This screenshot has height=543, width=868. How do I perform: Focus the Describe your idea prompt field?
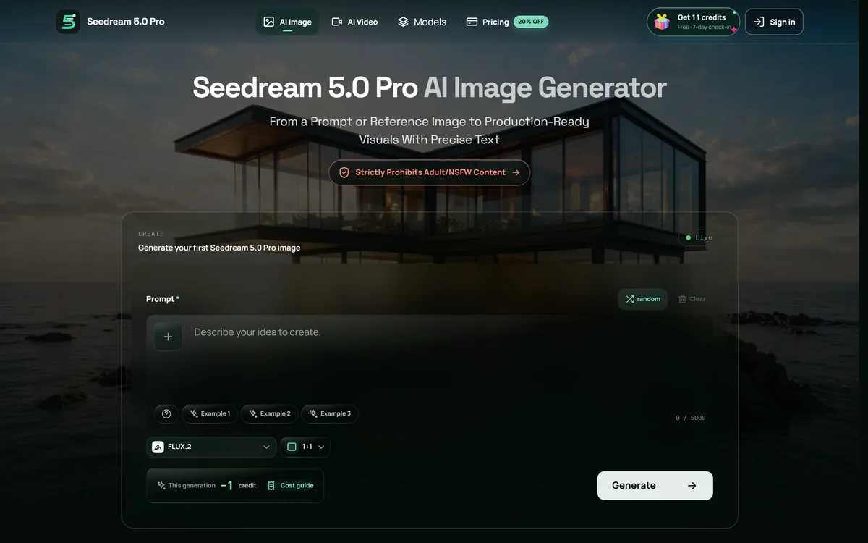coord(430,358)
